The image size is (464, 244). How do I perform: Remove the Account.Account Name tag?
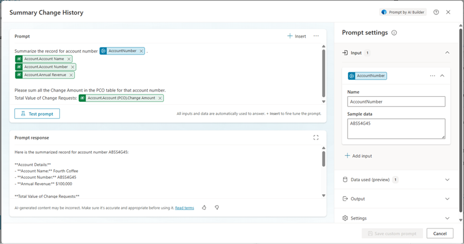[x=69, y=59]
